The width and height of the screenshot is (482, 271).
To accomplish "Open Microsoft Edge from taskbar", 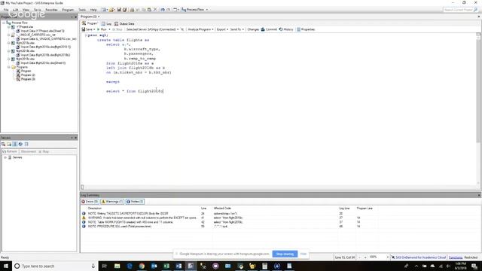I will 130,266.
